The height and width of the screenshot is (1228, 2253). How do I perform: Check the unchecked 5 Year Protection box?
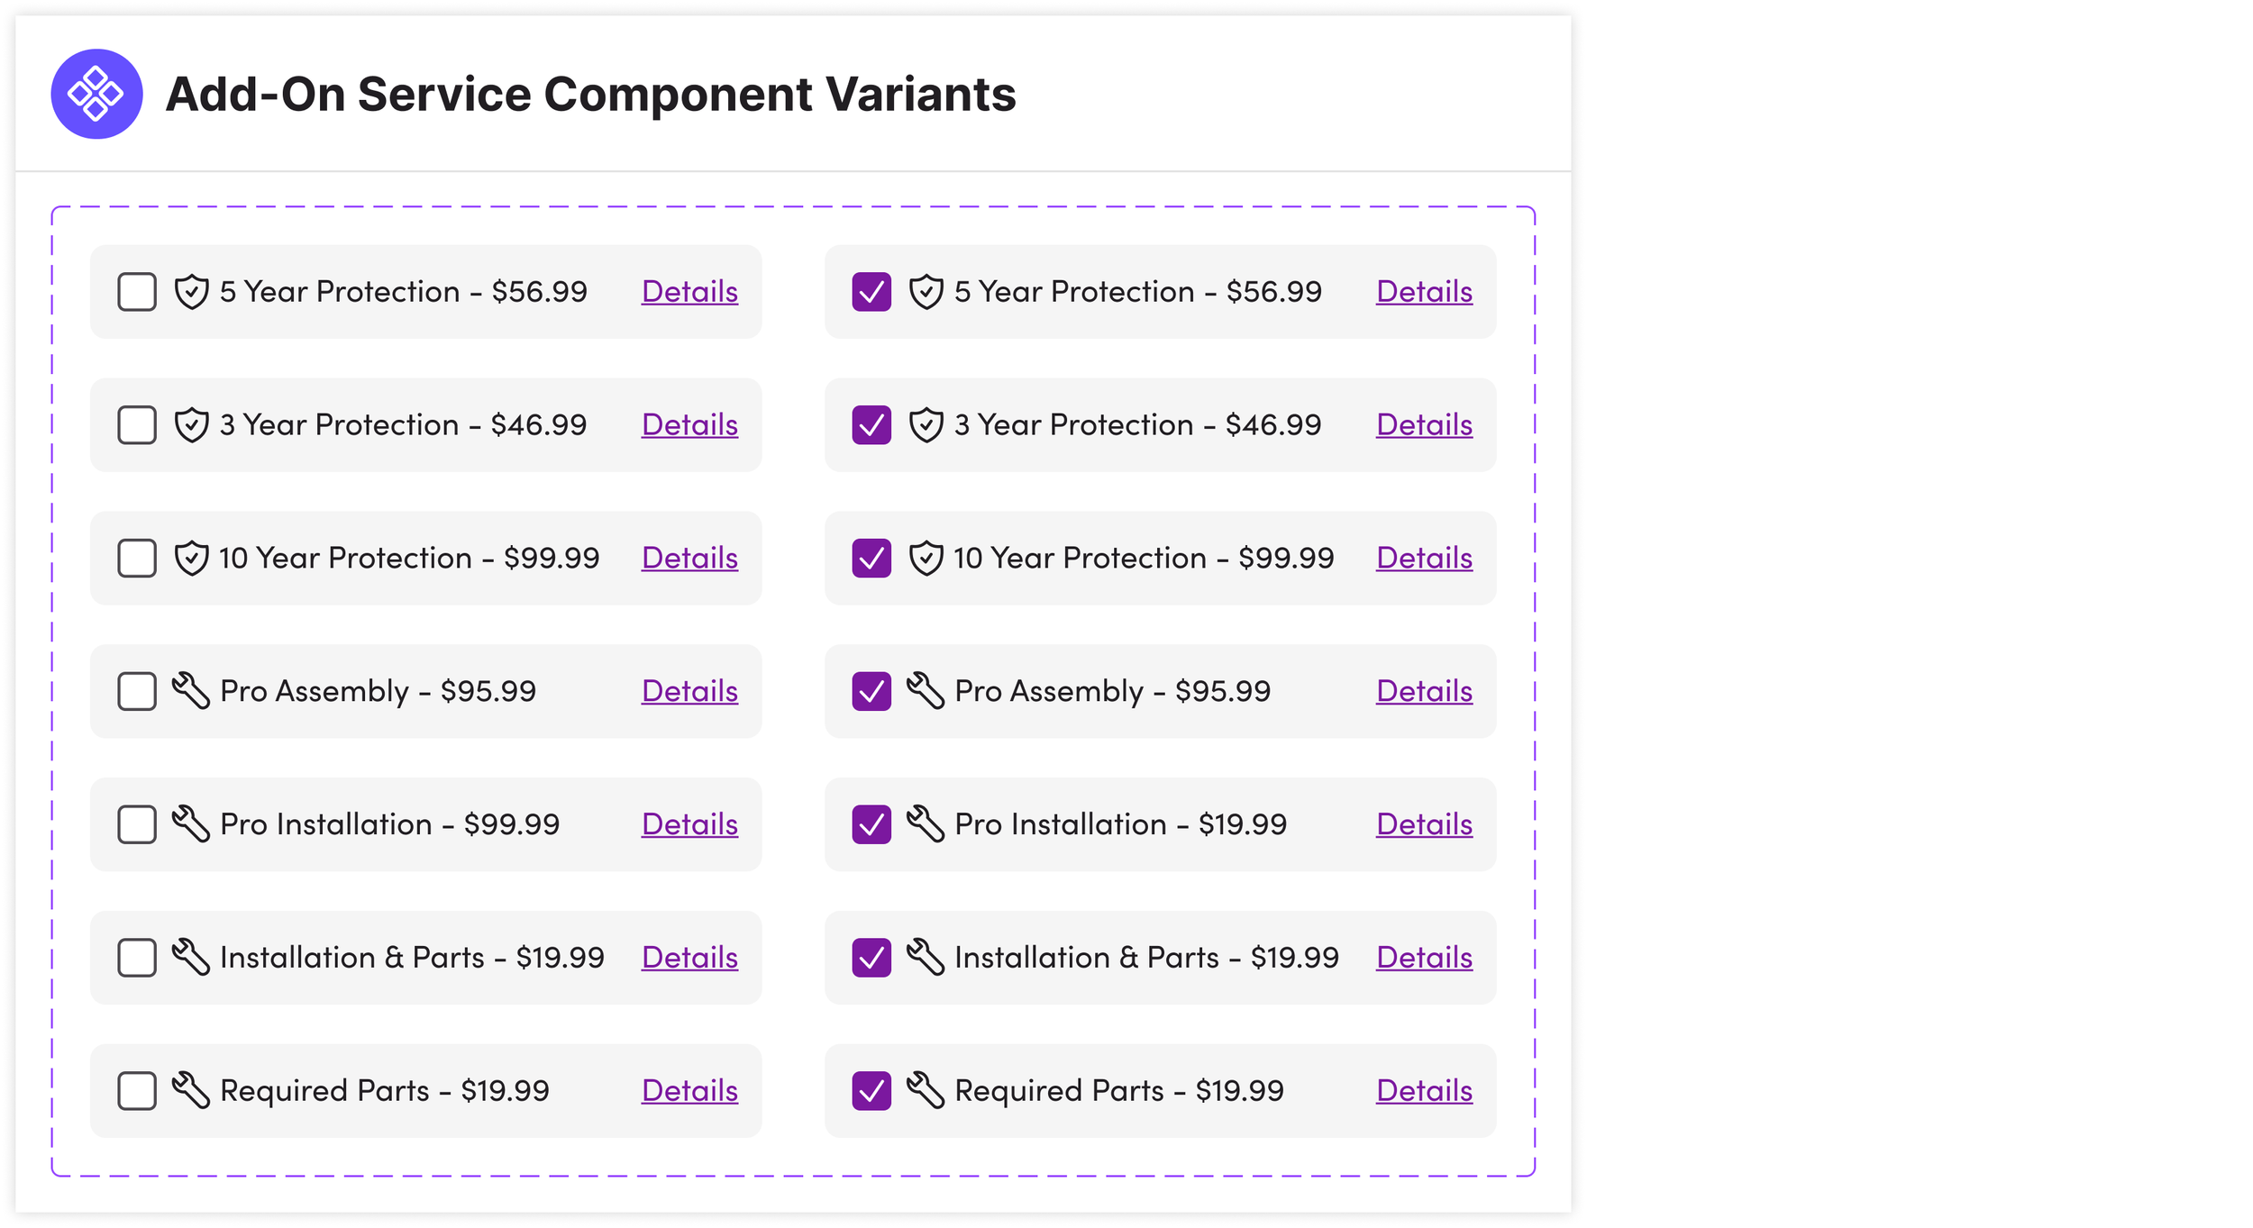coord(137,292)
